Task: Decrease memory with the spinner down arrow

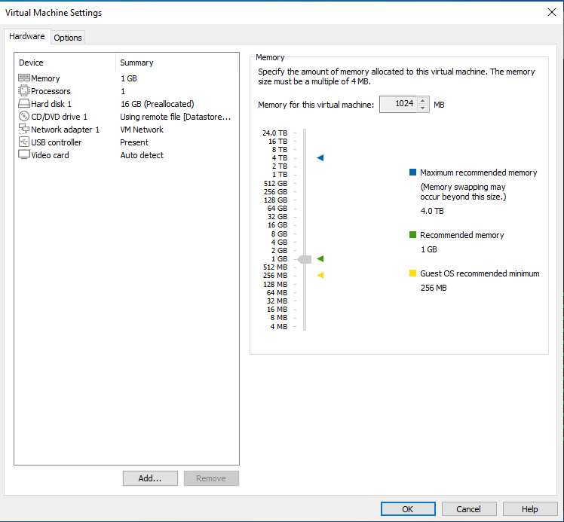Action: 423,108
